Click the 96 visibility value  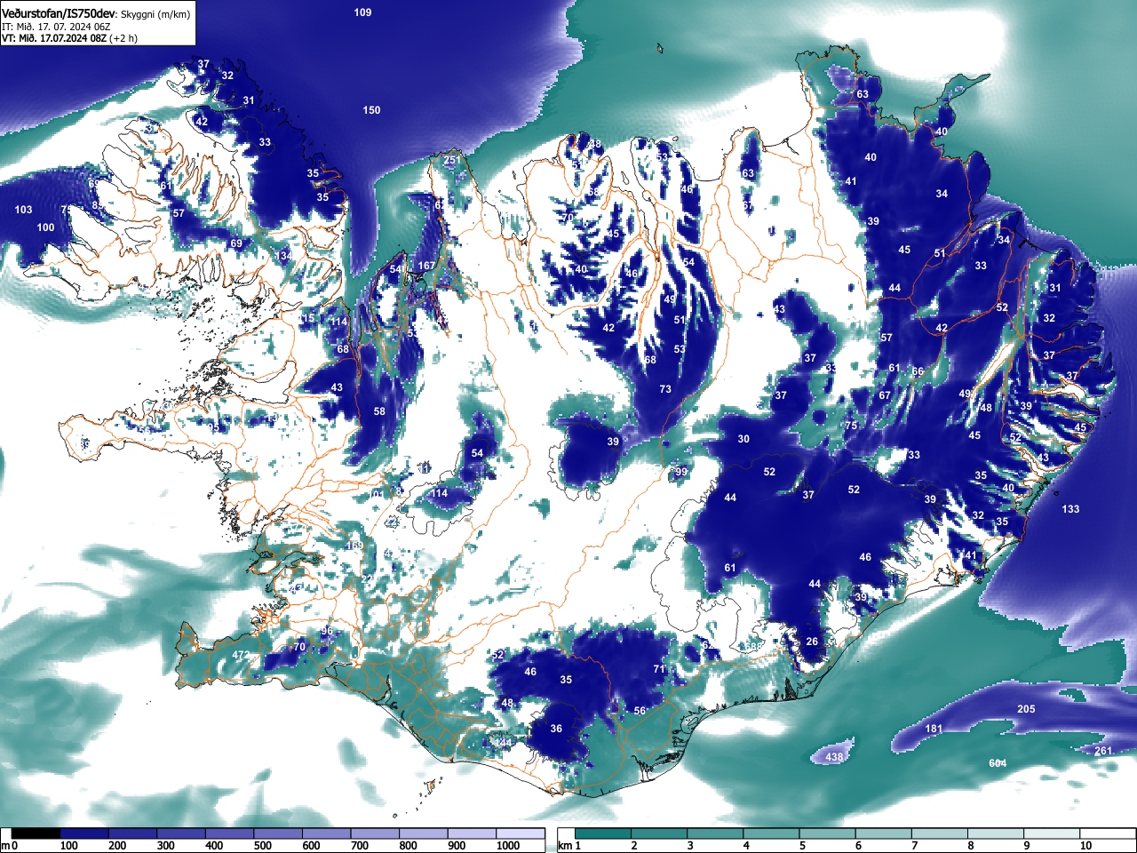click(327, 632)
